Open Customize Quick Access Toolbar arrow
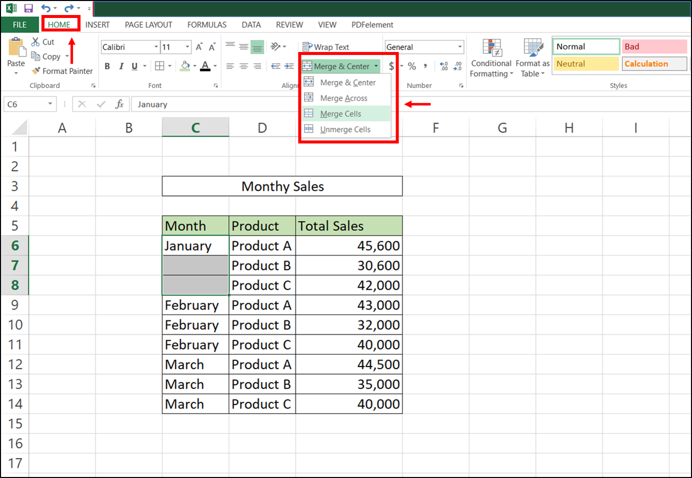 click(x=89, y=8)
